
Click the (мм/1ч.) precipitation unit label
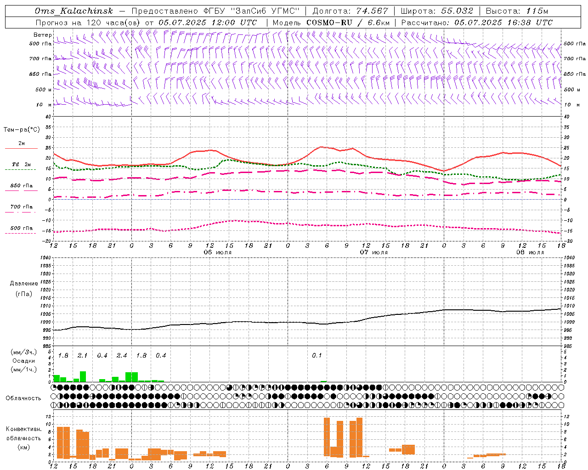23,369
